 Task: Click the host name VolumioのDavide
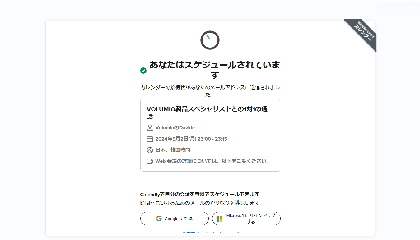[175, 128]
